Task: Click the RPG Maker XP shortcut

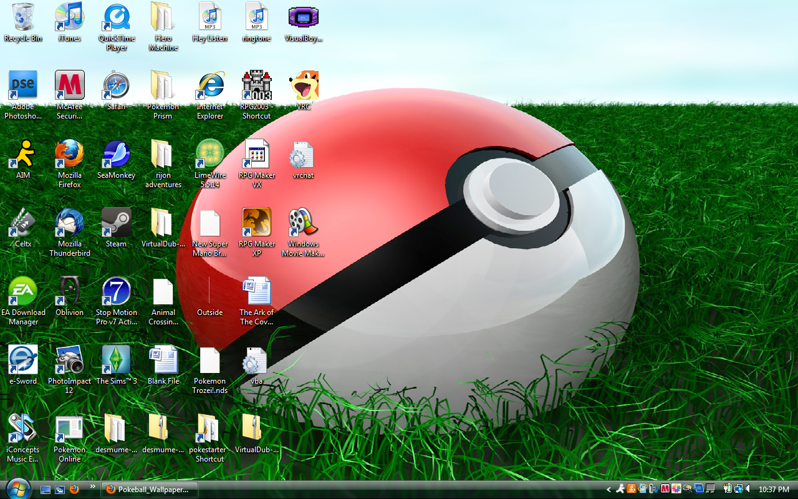Action: (x=256, y=233)
